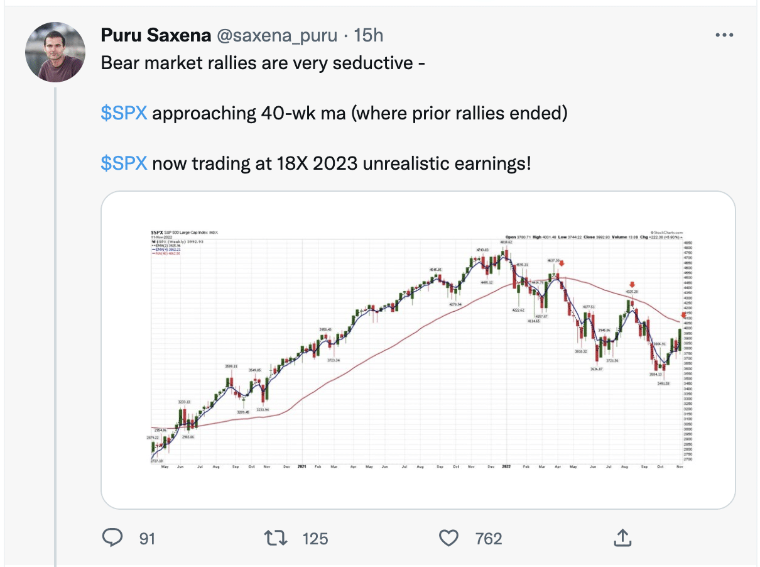Click the red arrow above 4325.28 peak
The width and height of the screenshot is (760, 567).
(x=632, y=285)
